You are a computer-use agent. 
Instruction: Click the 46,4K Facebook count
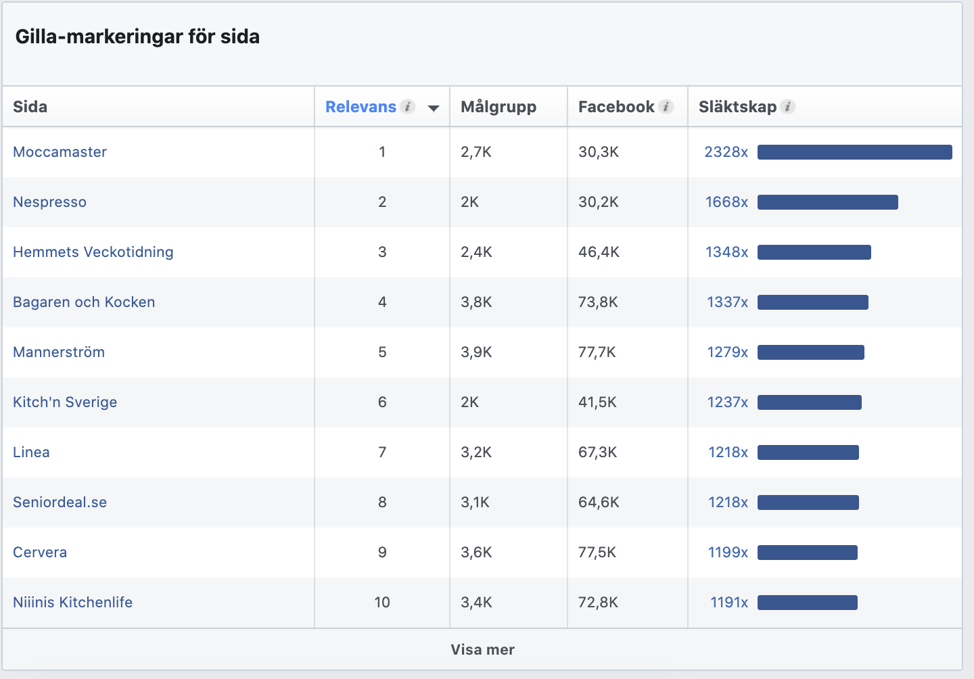coord(599,252)
